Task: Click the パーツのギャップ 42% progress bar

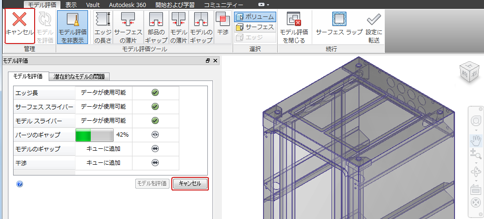Action: 95,135
